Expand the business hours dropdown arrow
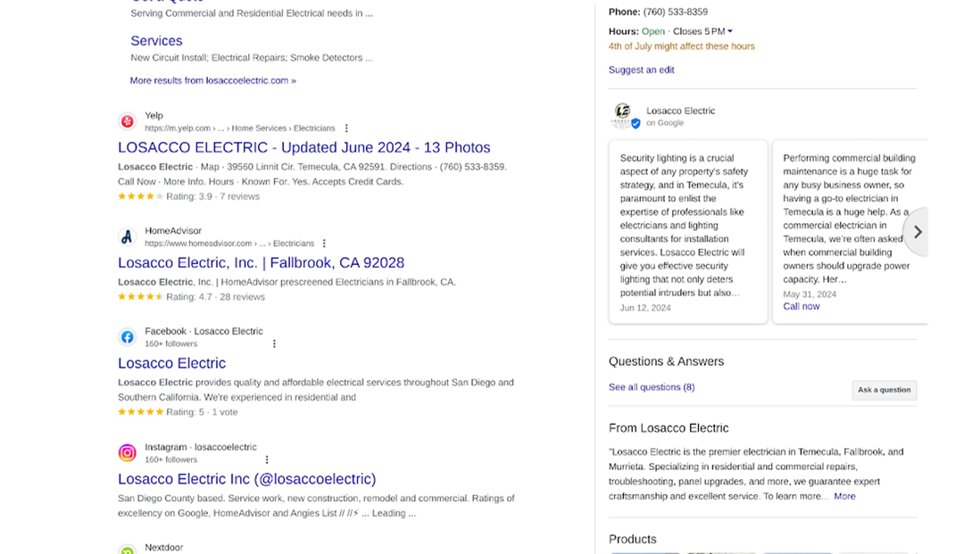Image resolution: width=964 pixels, height=554 pixels. [x=730, y=32]
